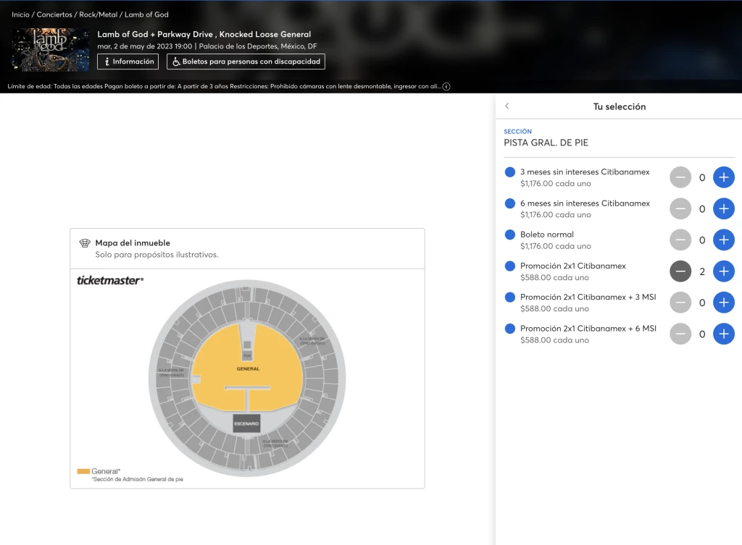Click the ESCENARIO stage block on map
This screenshot has height=545, width=742.
(246, 423)
